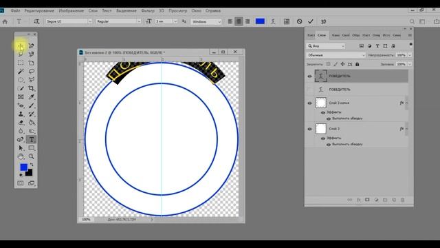
Task: Toggle lock position in Layers panel
Action: (x=342, y=64)
